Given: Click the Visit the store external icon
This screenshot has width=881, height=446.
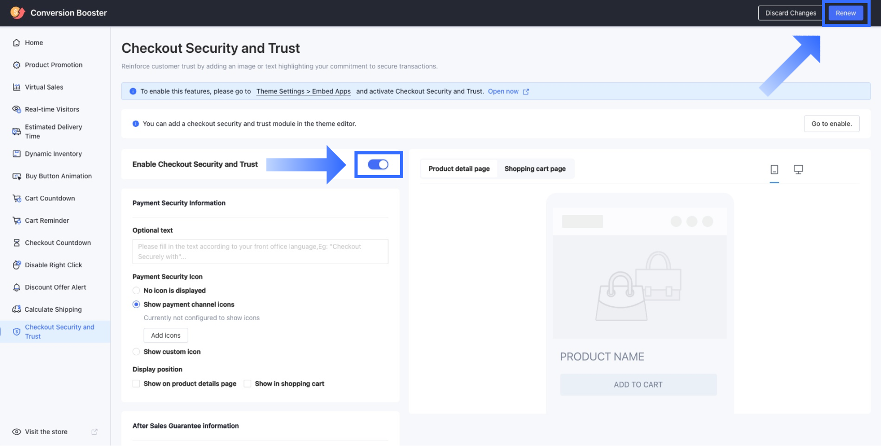Looking at the screenshot, I should pos(94,431).
